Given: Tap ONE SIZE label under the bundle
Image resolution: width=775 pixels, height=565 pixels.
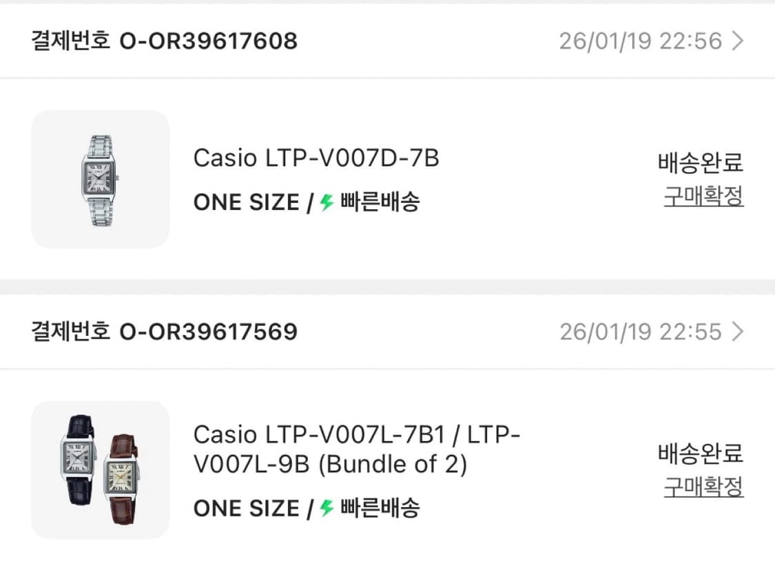Looking at the screenshot, I should click(246, 509).
